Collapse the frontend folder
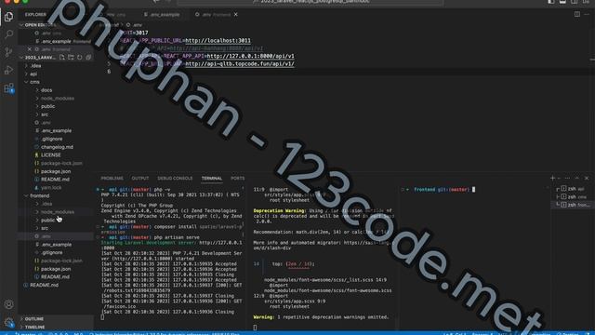This screenshot has width=595, height=335. tap(39, 196)
